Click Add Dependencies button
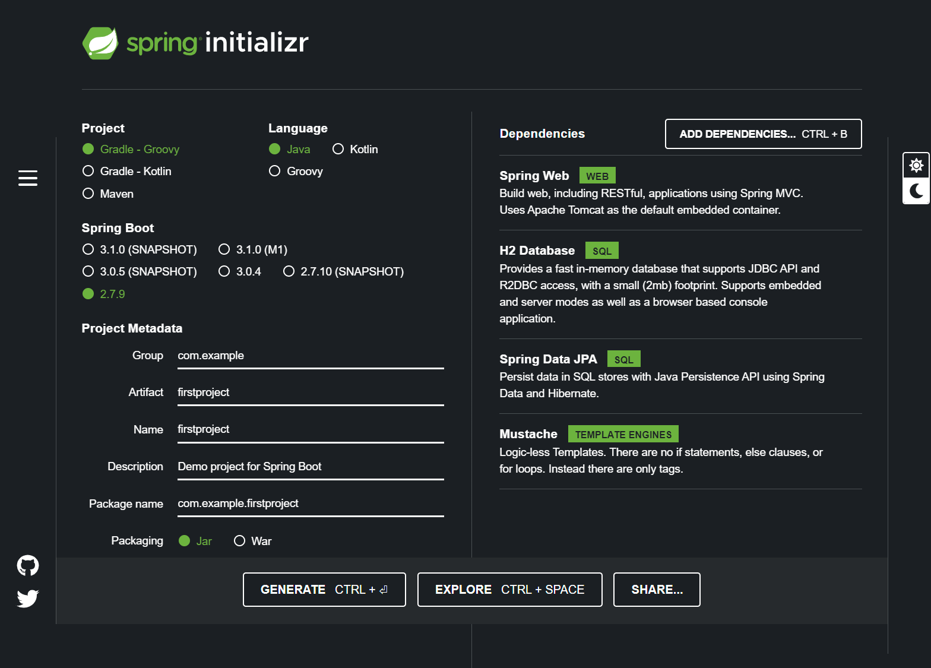Screen dimensions: 931x668 coord(763,134)
